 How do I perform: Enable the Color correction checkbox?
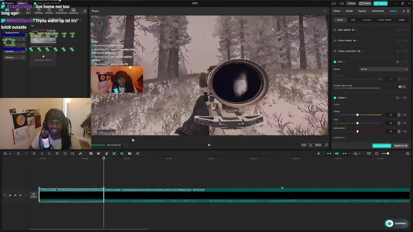click(335, 51)
